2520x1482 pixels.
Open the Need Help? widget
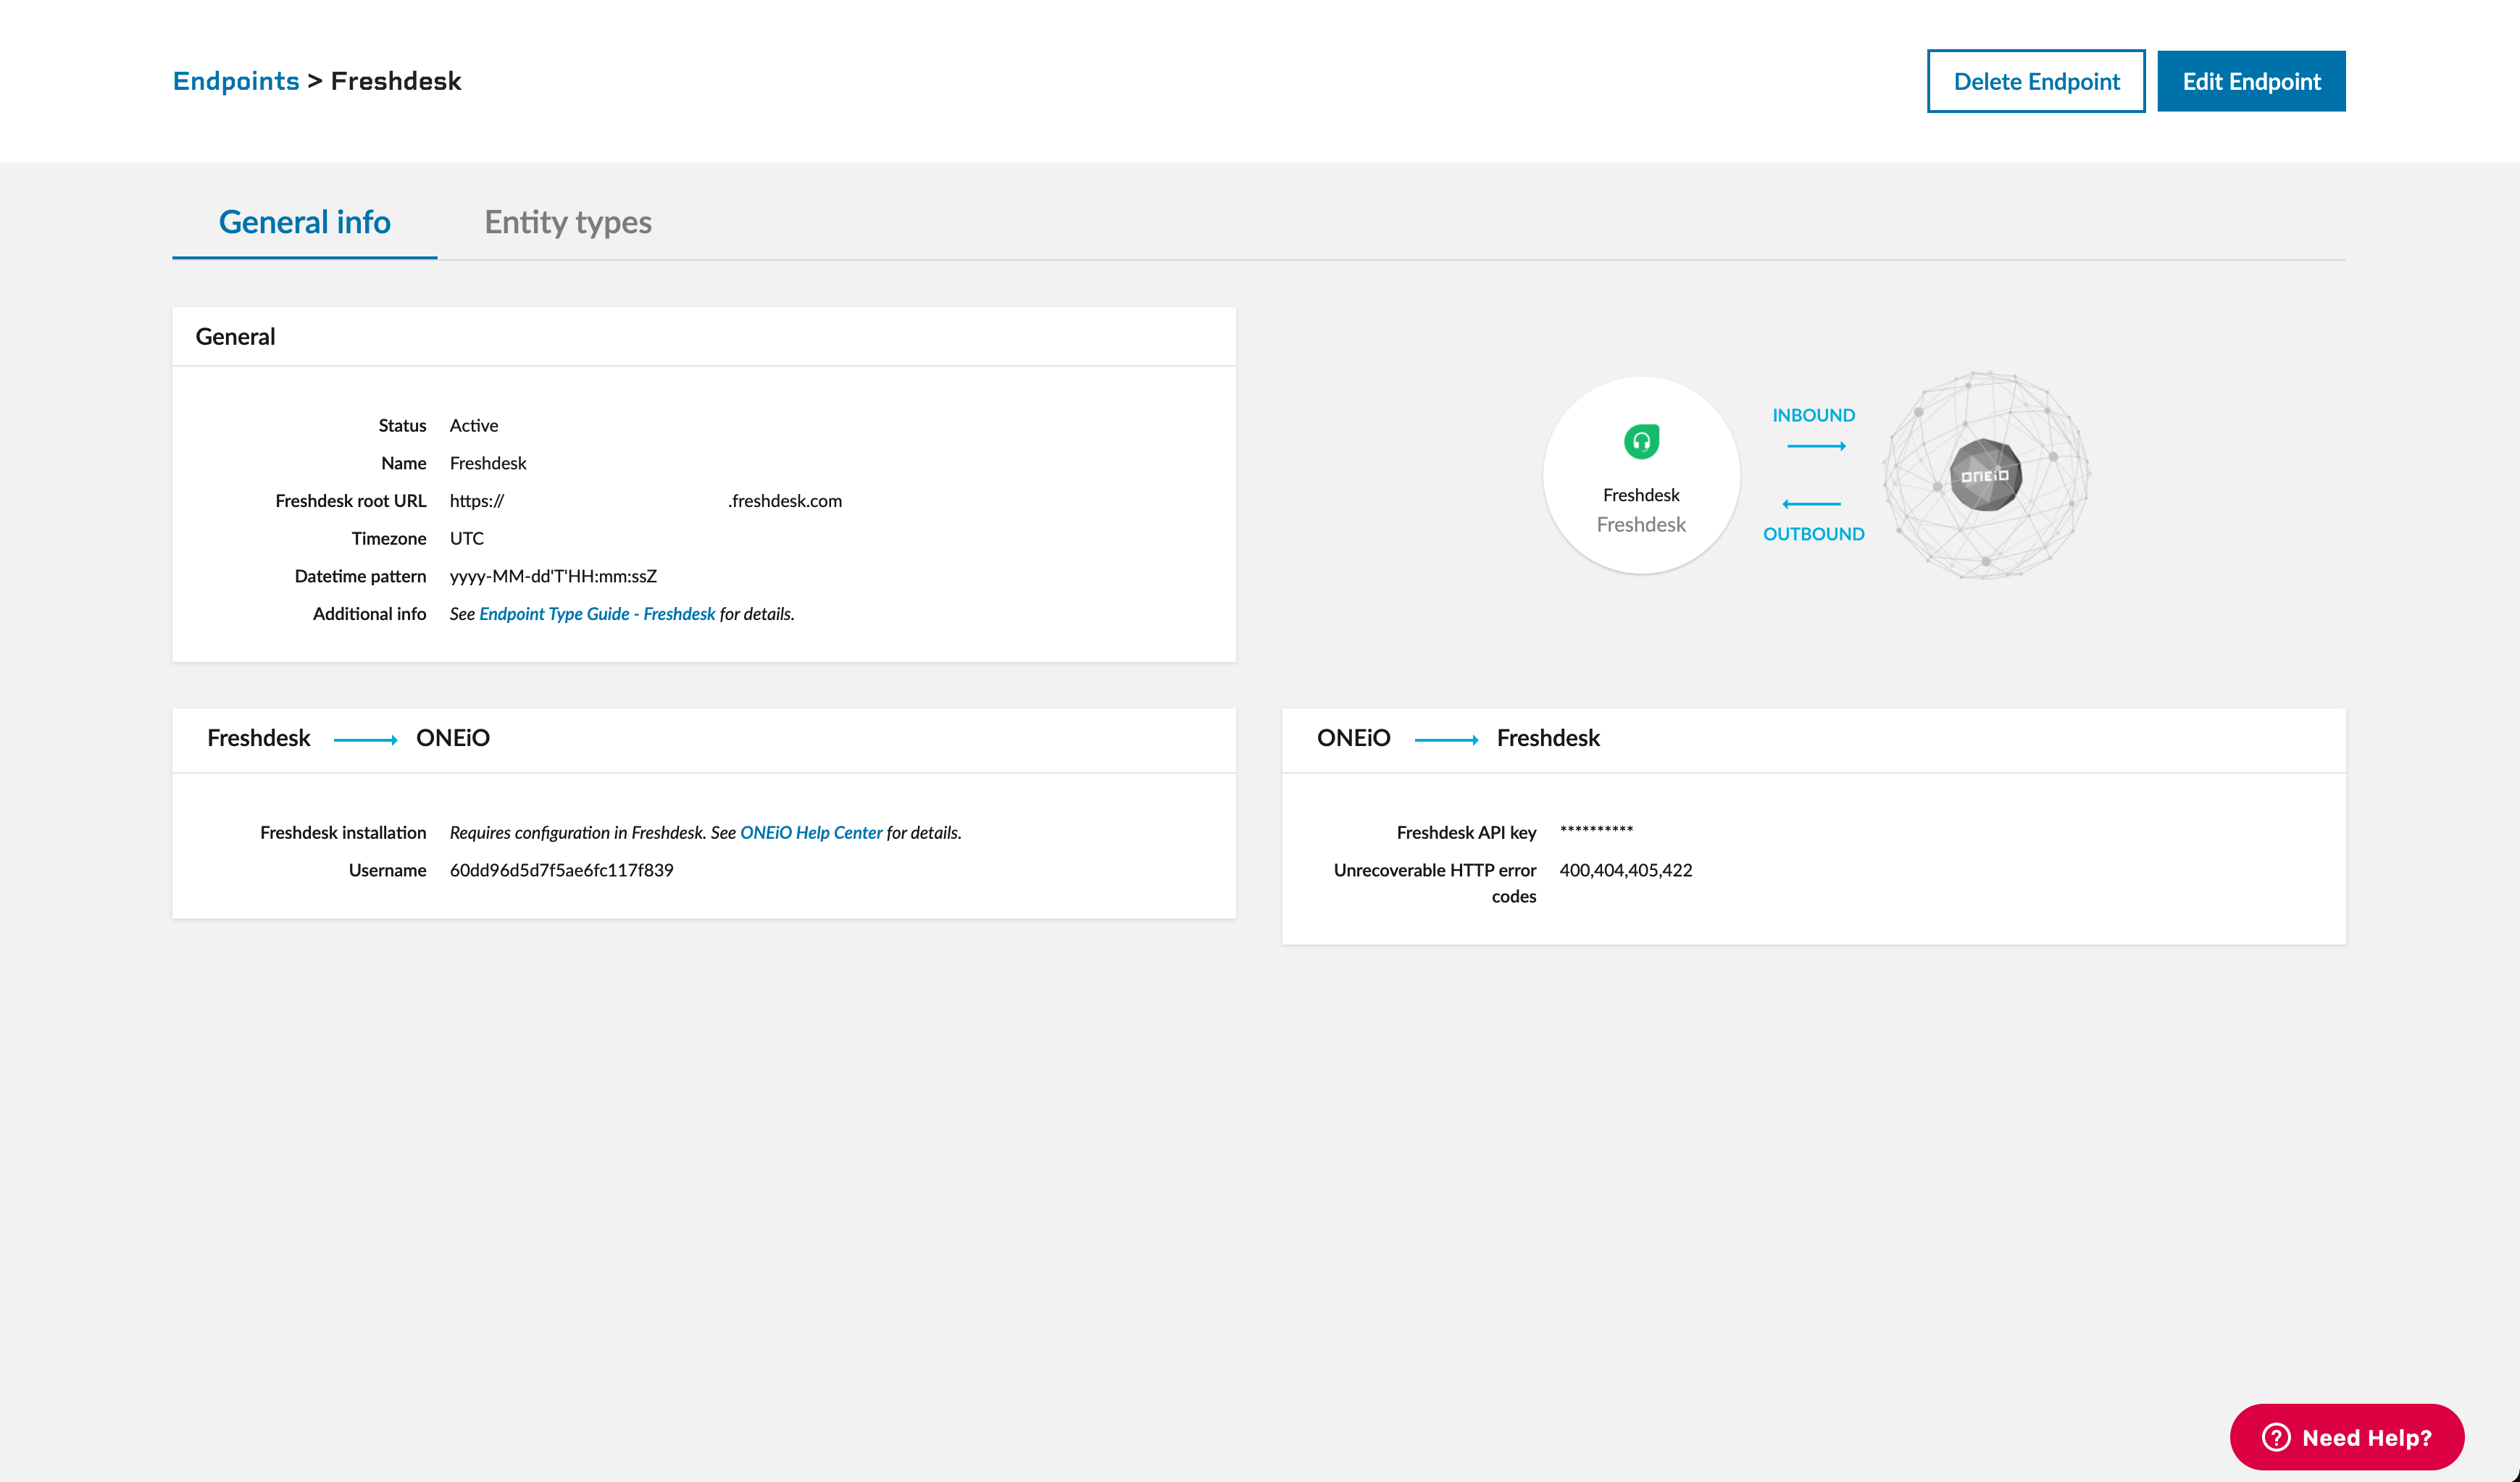pyautogui.click(x=2347, y=1437)
